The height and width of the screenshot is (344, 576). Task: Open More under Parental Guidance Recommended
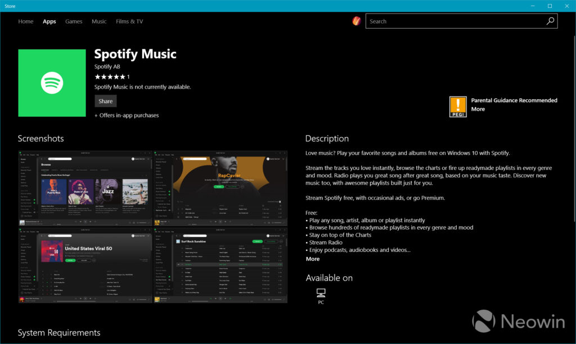(x=478, y=109)
